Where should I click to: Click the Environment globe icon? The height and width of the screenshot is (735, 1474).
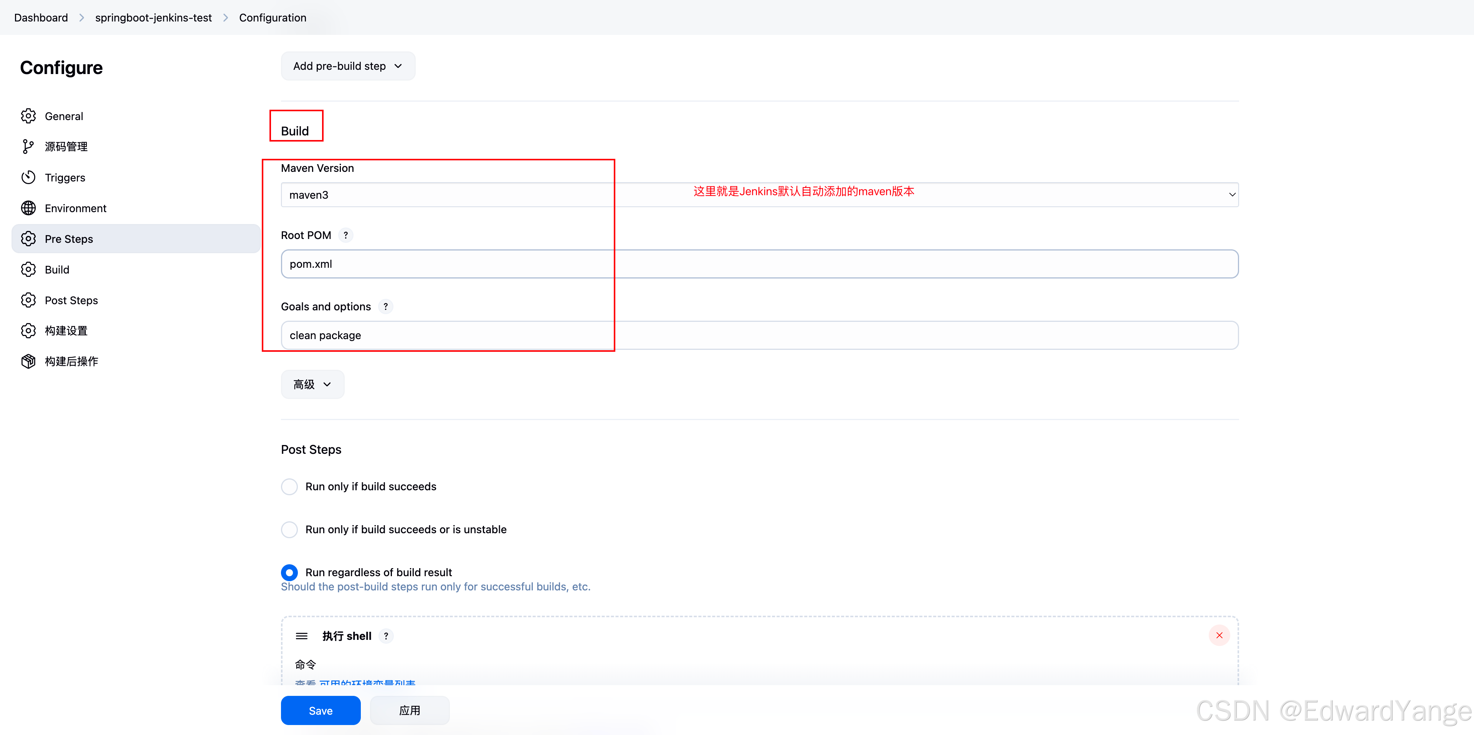point(29,208)
